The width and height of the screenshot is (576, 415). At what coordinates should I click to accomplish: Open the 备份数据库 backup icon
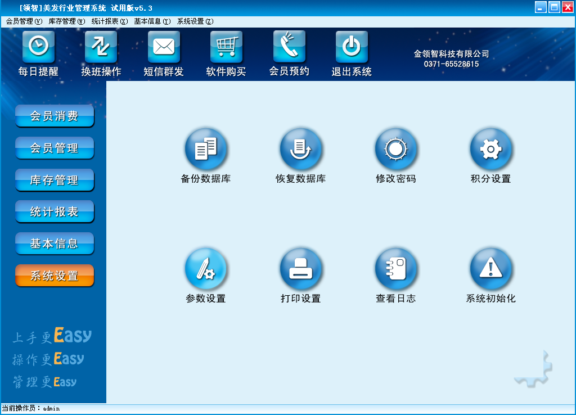pos(206,149)
